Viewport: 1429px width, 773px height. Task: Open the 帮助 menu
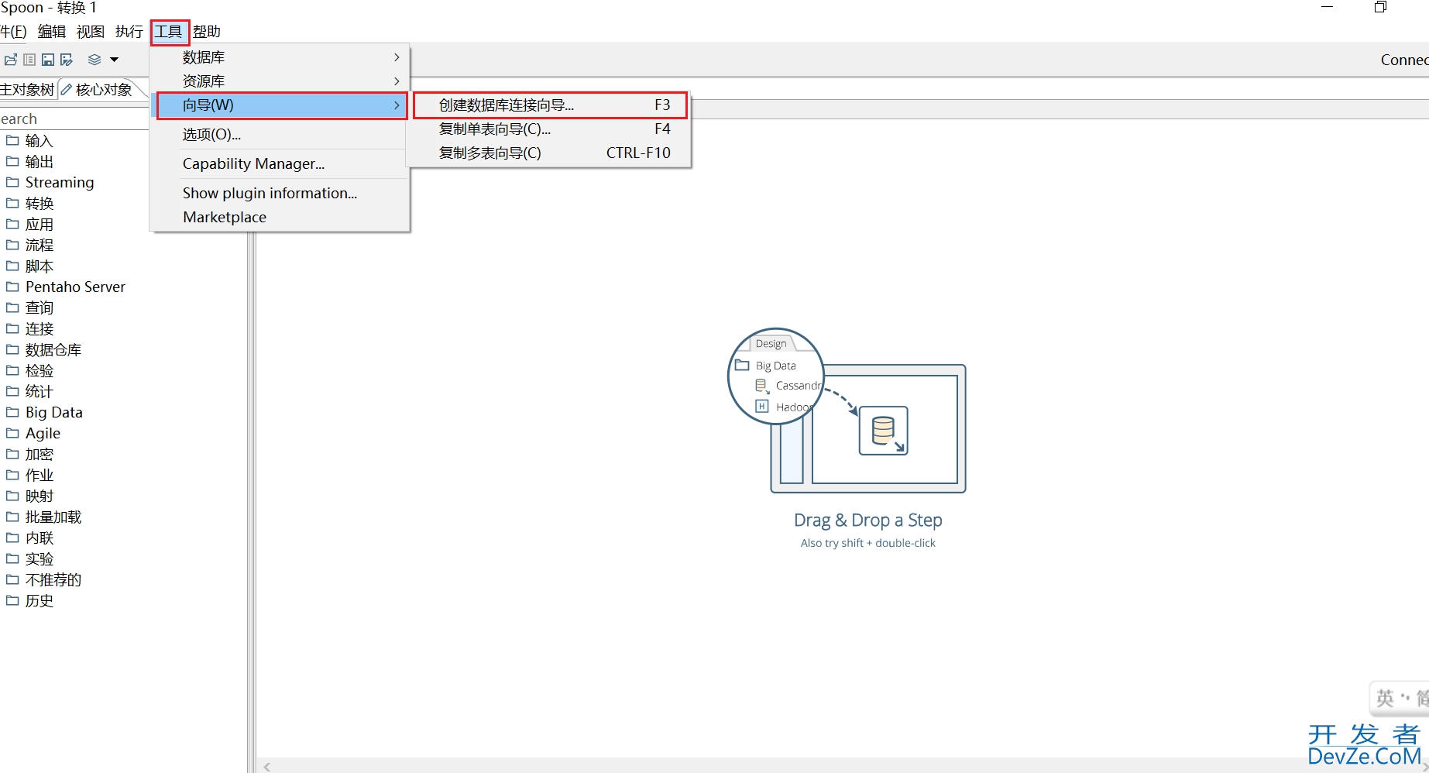[x=207, y=32]
